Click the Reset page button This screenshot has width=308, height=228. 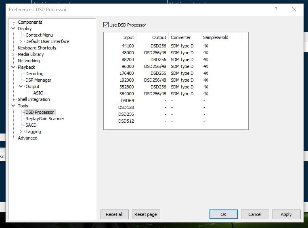(x=146, y=214)
